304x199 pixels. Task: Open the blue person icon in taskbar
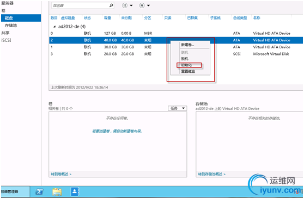coord(75,191)
